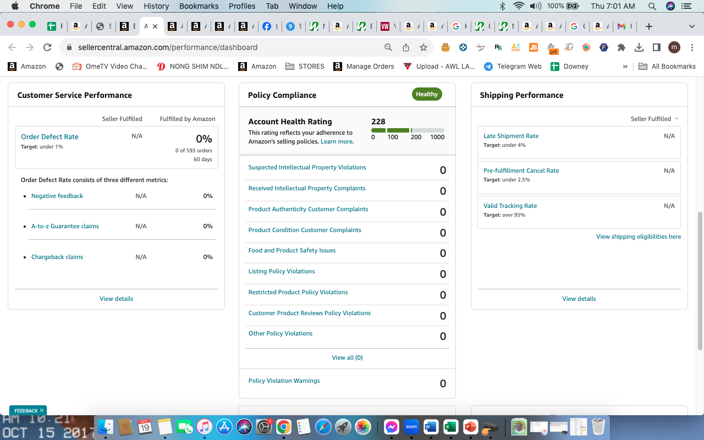Open a new Chrome tab
Image resolution: width=704 pixels, height=440 pixels.
click(x=649, y=26)
